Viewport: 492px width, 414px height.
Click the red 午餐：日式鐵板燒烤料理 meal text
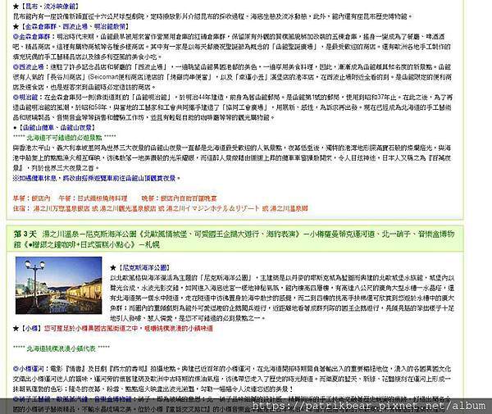[x=93, y=198]
